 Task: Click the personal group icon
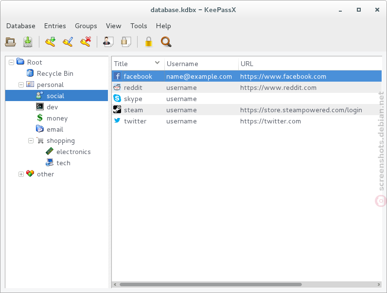tap(30, 84)
